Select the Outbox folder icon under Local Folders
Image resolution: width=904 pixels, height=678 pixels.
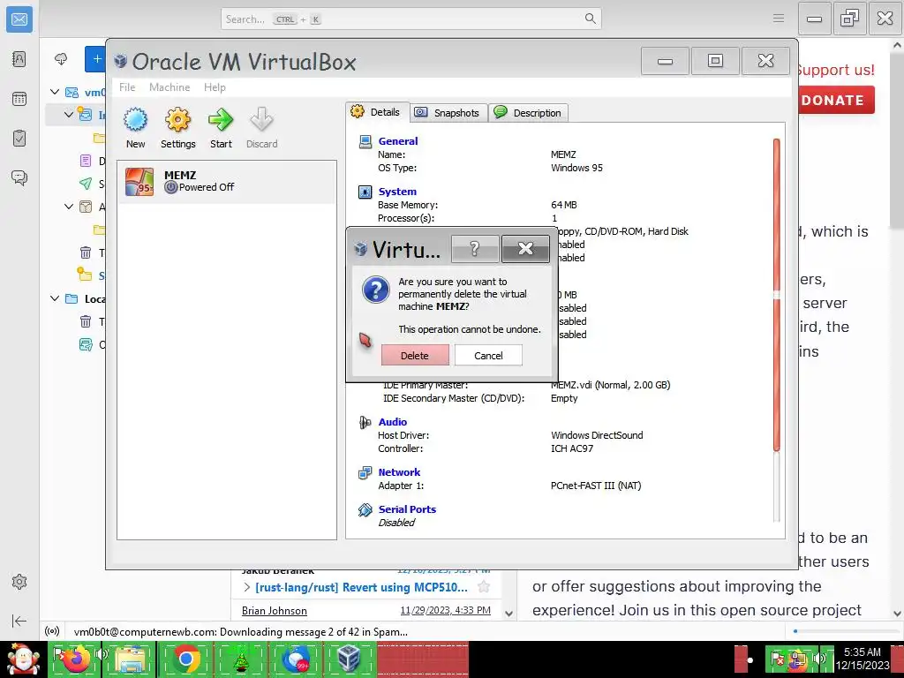point(86,345)
